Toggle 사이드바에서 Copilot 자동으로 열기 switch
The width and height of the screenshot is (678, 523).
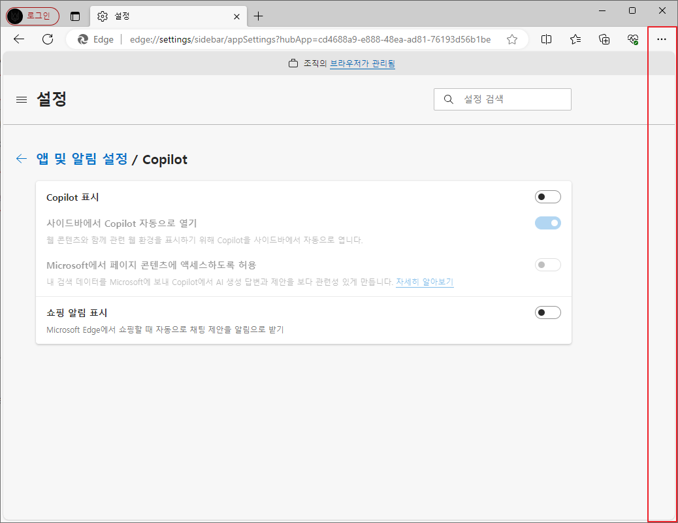coord(548,223)
